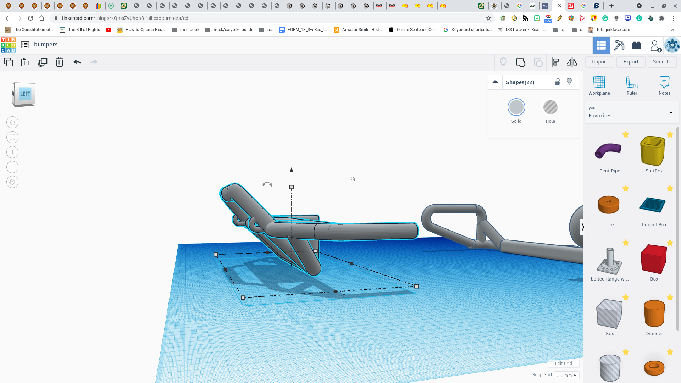Open the Send To menu
This screenshot has height=383, width=681.
point(661,62)
